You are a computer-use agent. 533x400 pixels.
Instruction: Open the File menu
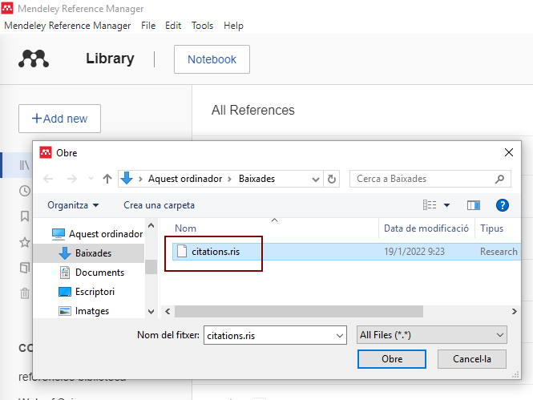[148, 26]
